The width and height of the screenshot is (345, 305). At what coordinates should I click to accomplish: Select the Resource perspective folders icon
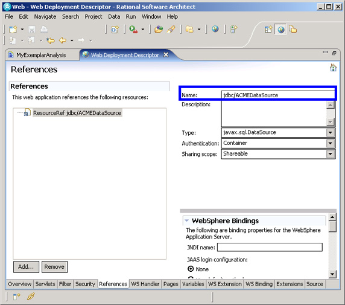pyautogui.click(x=293, y=30)
